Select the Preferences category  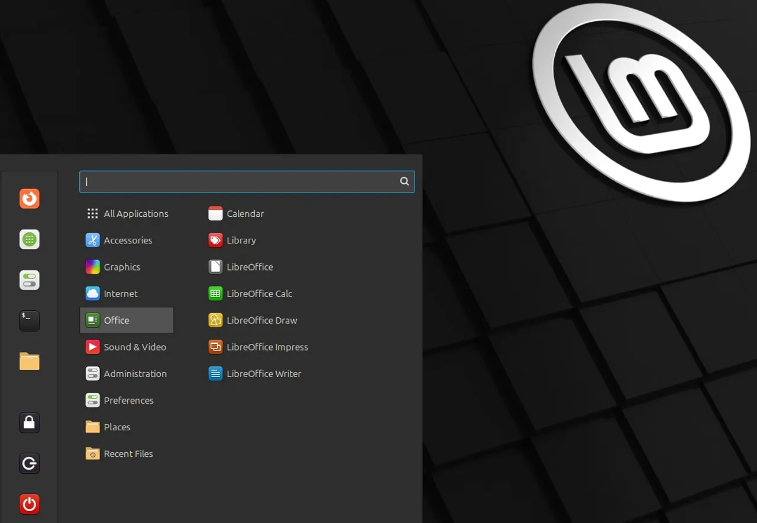pos(127,400)
